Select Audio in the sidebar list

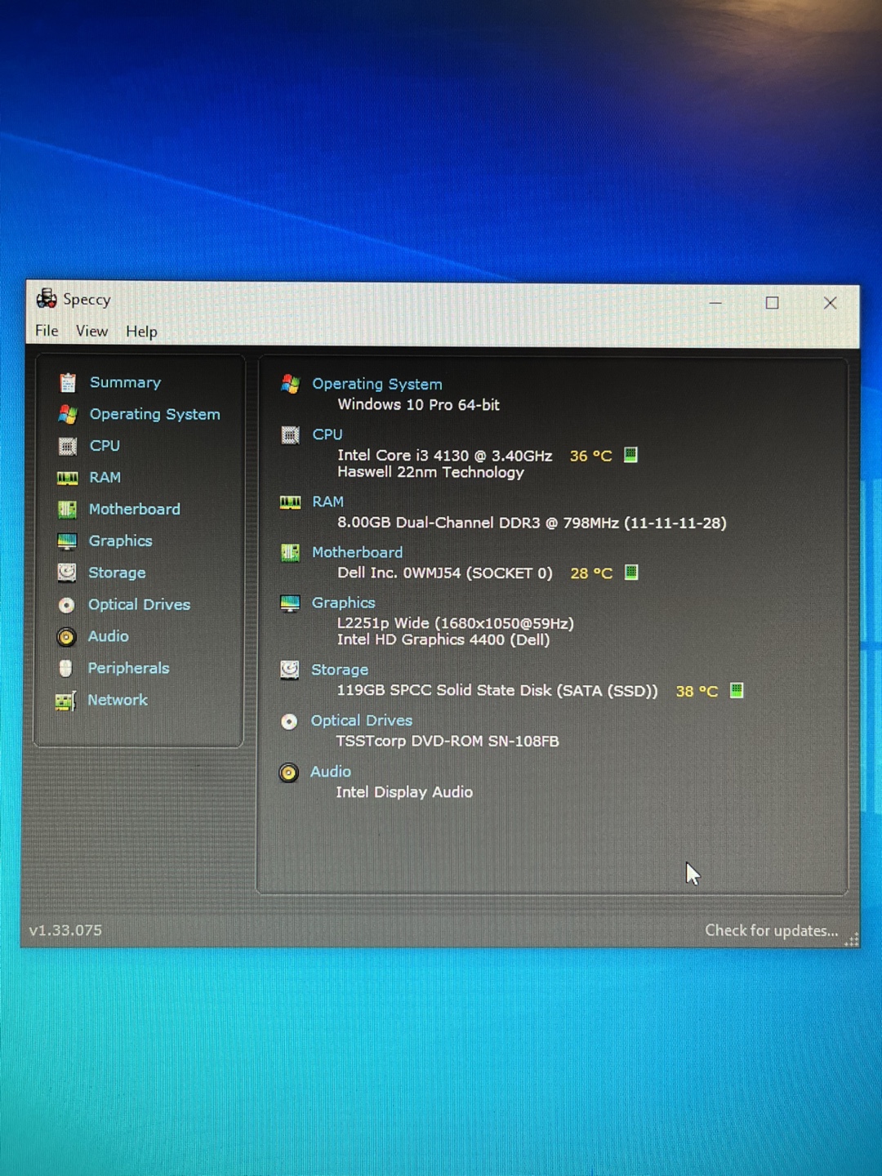pyautogui.click(x=108, y=636)
